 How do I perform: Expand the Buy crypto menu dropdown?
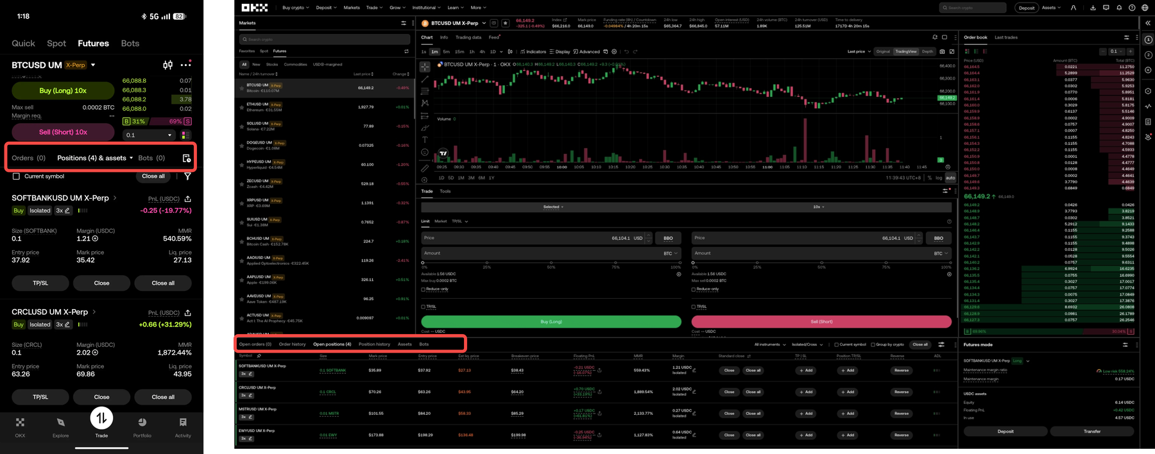[x=296, y=8]
